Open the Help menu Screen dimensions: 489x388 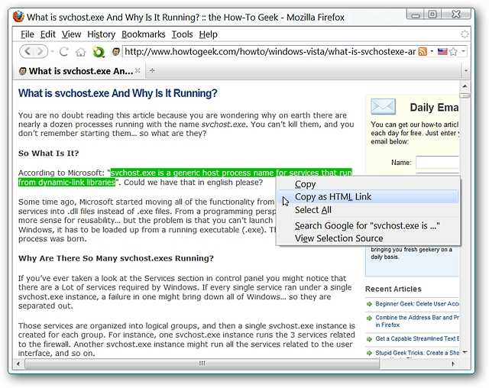pyautogui.click(x=208, y=34)
